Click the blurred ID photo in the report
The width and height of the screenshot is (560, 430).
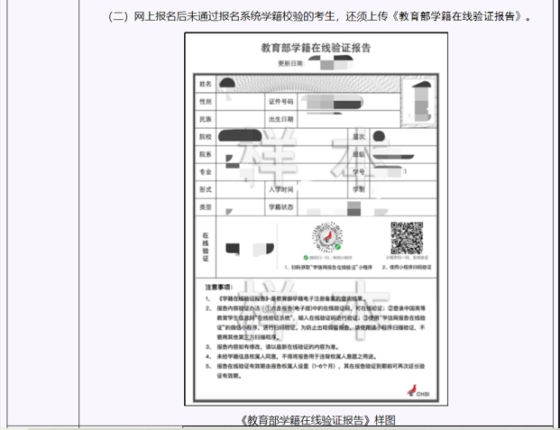click(x=419, y=102)
